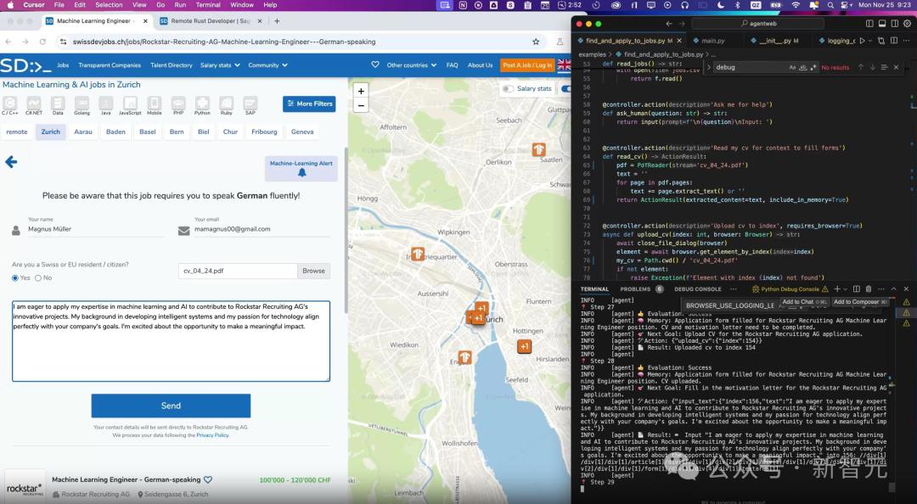Zoom in on the map
Image resolution: width=917 pixels, height=504 pixels.
click(x=361, y=91)
